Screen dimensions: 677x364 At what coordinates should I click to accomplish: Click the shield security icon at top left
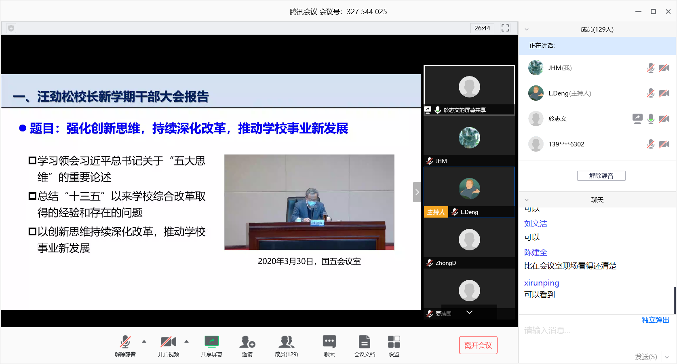click(11, 28)
